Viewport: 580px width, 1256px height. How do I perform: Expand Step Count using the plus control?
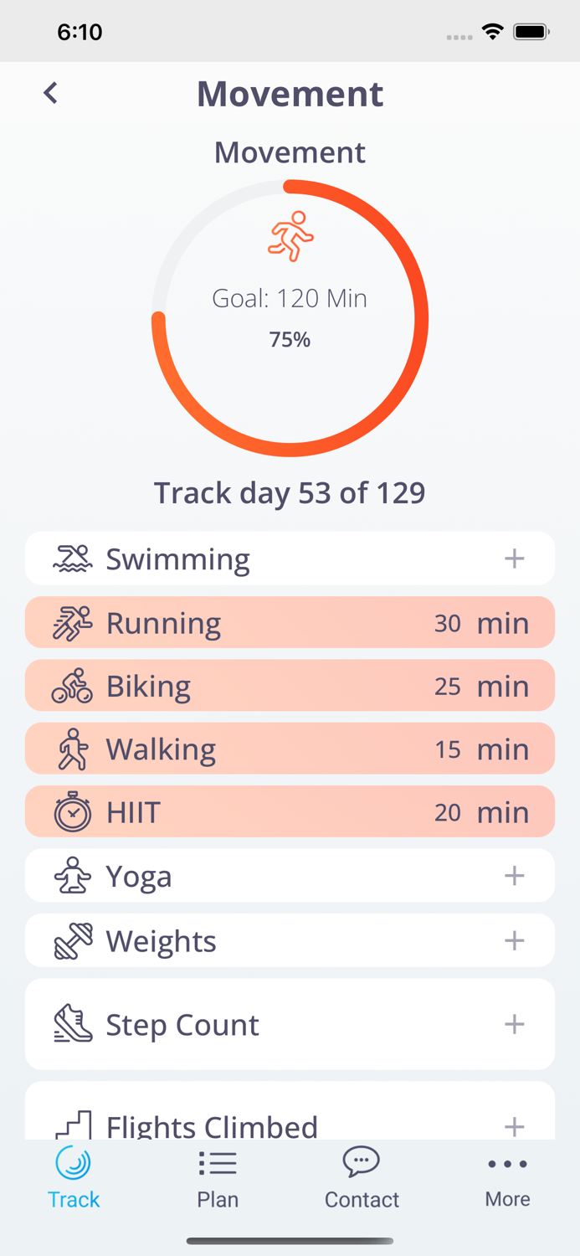tap(516, 1023)
